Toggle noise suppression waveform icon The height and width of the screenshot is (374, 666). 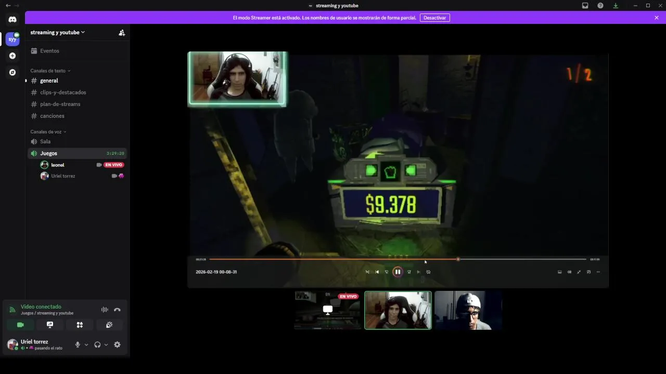pos(105,310)
